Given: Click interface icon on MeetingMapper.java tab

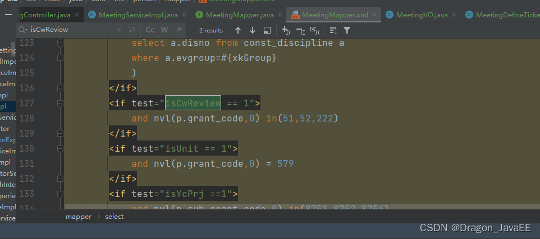Looking at the screenshot, I should click(199, 15).
